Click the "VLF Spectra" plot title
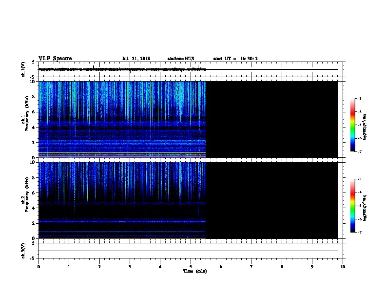386x299 pixels. 55,59
